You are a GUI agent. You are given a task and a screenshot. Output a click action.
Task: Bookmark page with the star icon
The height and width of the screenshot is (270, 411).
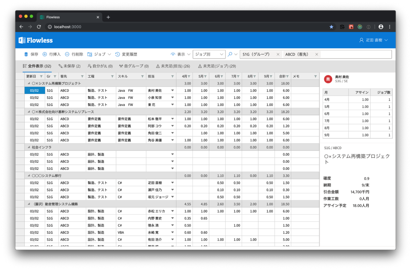point(331,27)
